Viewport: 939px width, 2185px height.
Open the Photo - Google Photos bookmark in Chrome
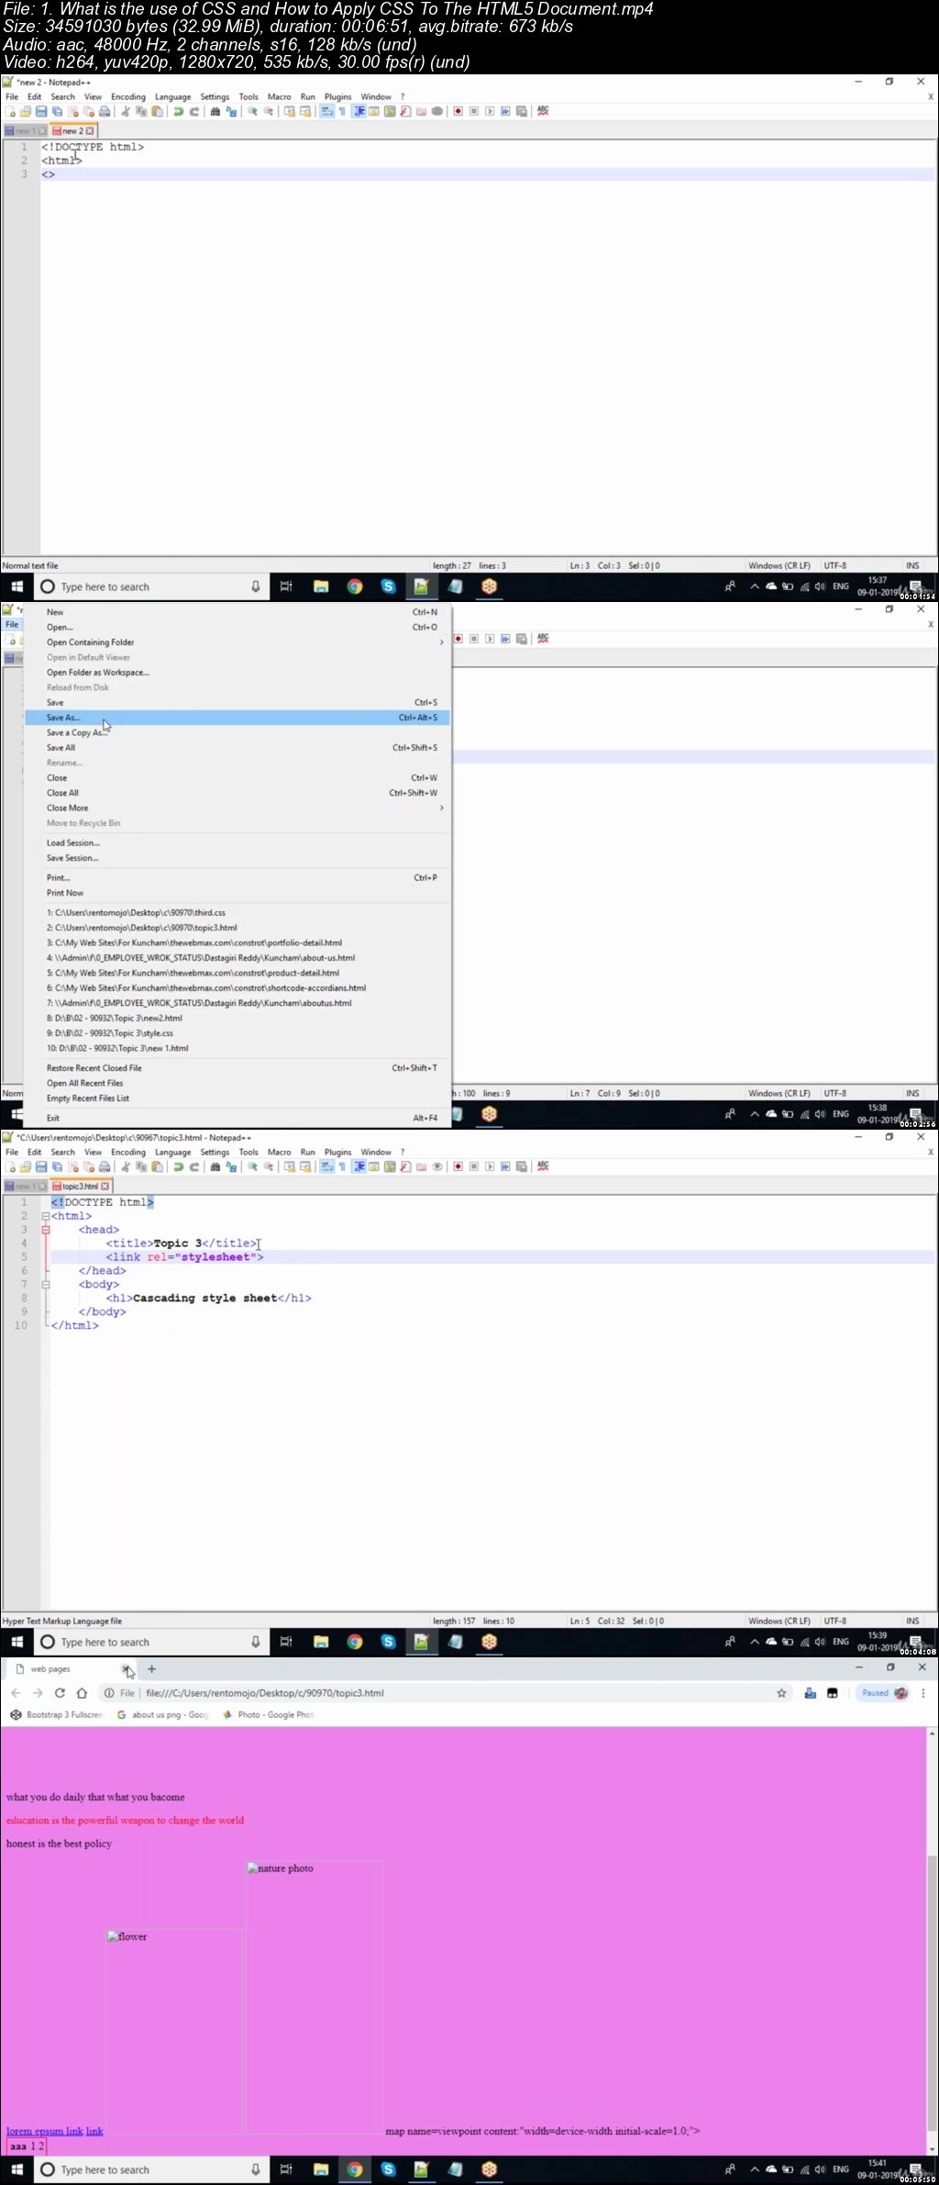268,1714
